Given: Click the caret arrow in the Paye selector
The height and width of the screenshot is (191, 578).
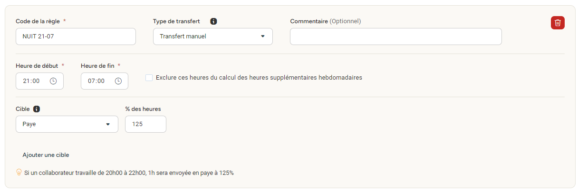Looking at the screenshot, I should [x=108, y=124].
